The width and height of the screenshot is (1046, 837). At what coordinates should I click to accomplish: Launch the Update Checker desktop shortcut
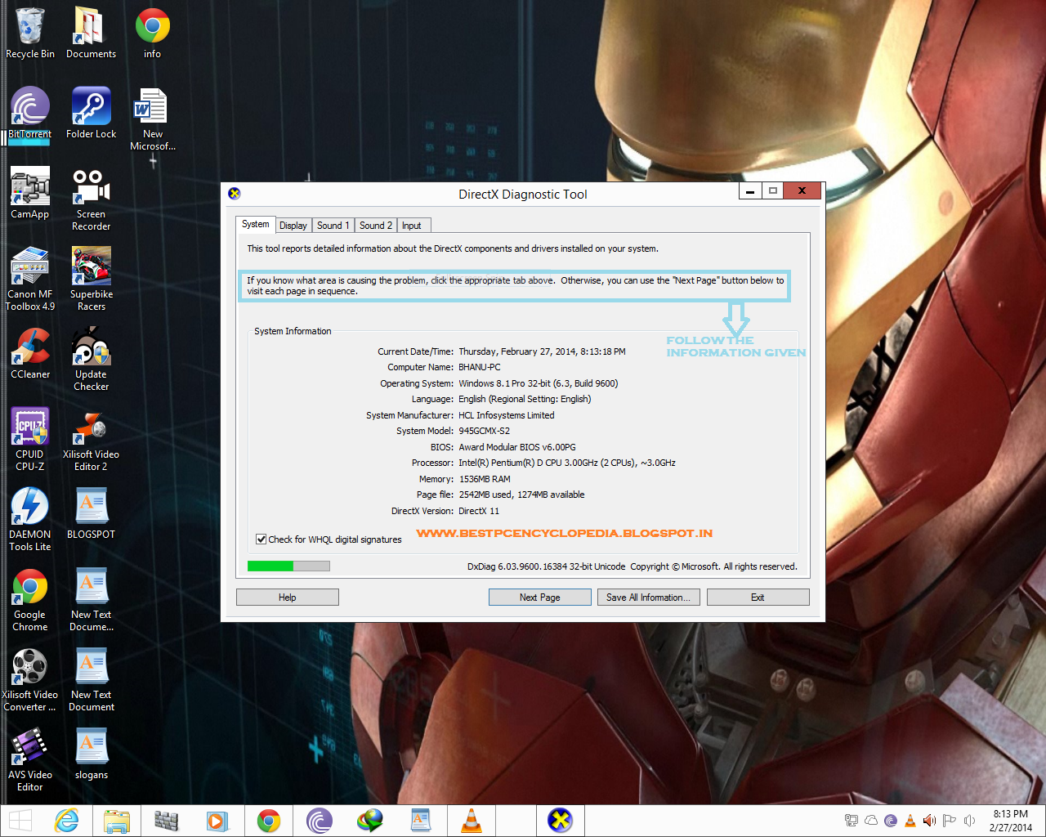tap(91, 360)
